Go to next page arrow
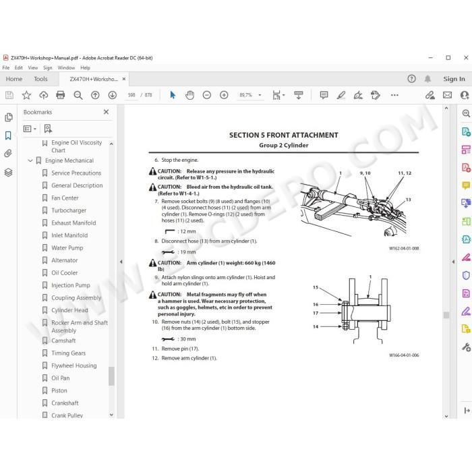472x472 pixels. [113, 95]
